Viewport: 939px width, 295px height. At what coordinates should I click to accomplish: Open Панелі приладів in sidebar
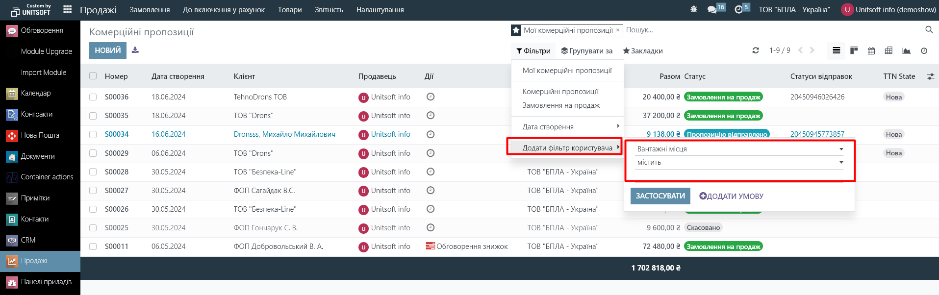tap(40, 282)
